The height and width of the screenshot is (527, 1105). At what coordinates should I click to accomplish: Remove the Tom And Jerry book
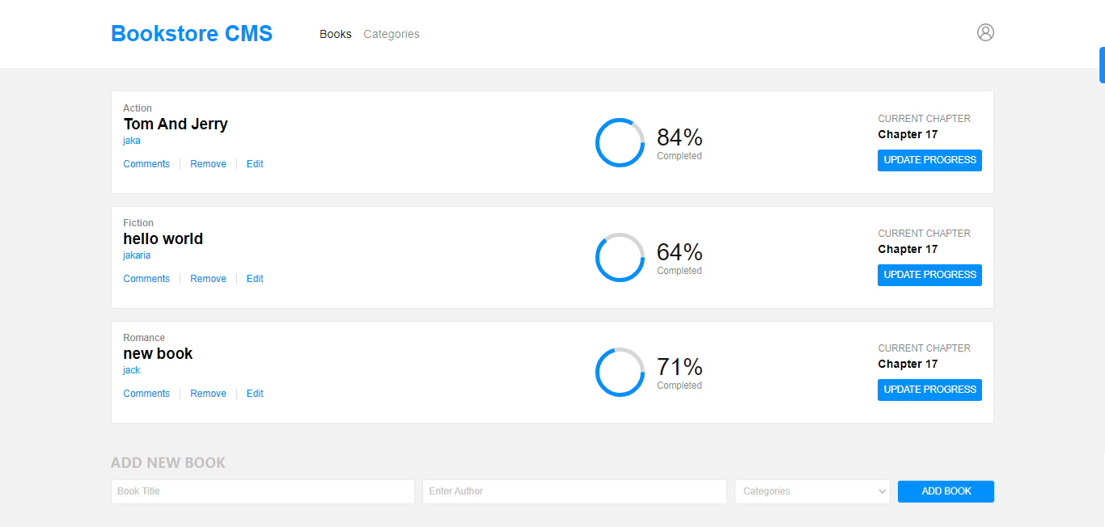coord(208,164)
